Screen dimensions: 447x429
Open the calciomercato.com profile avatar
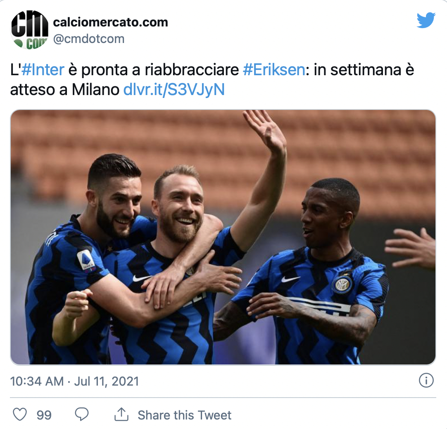(x=29, y=29)
